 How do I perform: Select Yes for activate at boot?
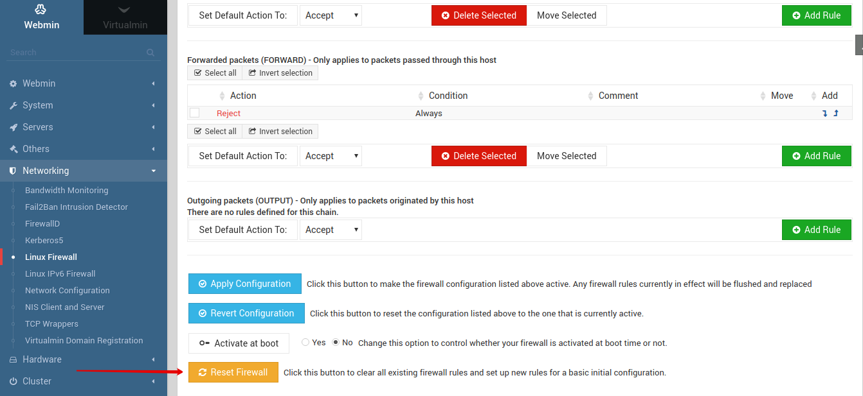click(x=305, y=343)
